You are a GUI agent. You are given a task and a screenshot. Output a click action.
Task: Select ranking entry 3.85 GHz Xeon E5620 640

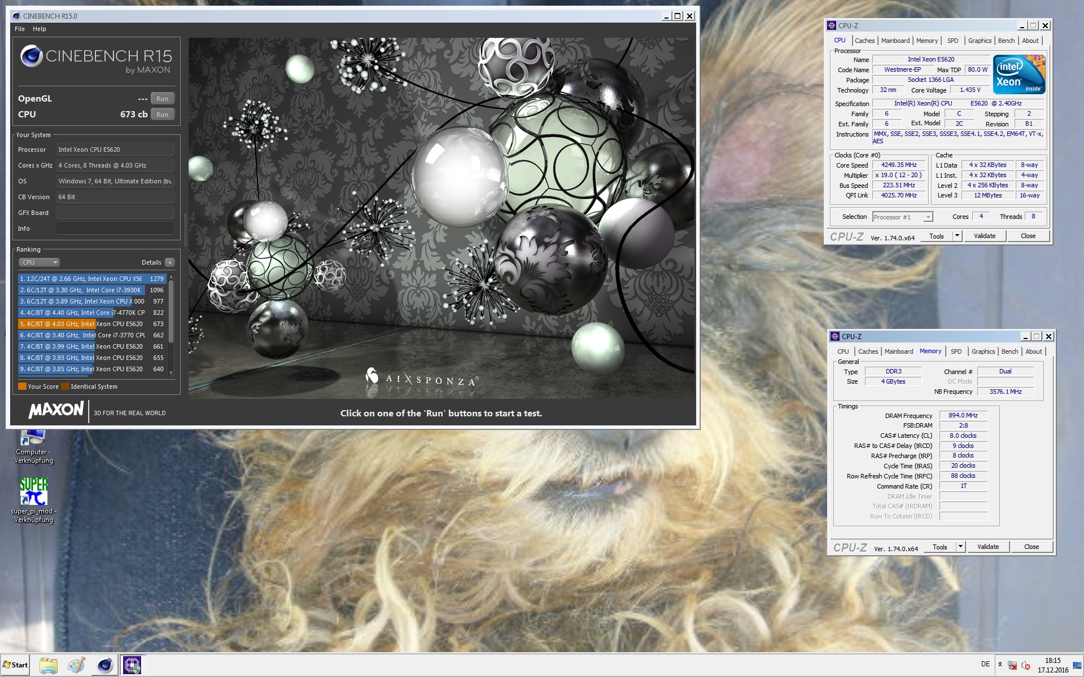click(92, 369)
